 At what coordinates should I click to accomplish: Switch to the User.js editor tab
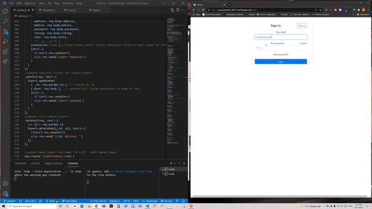[71, 10]
